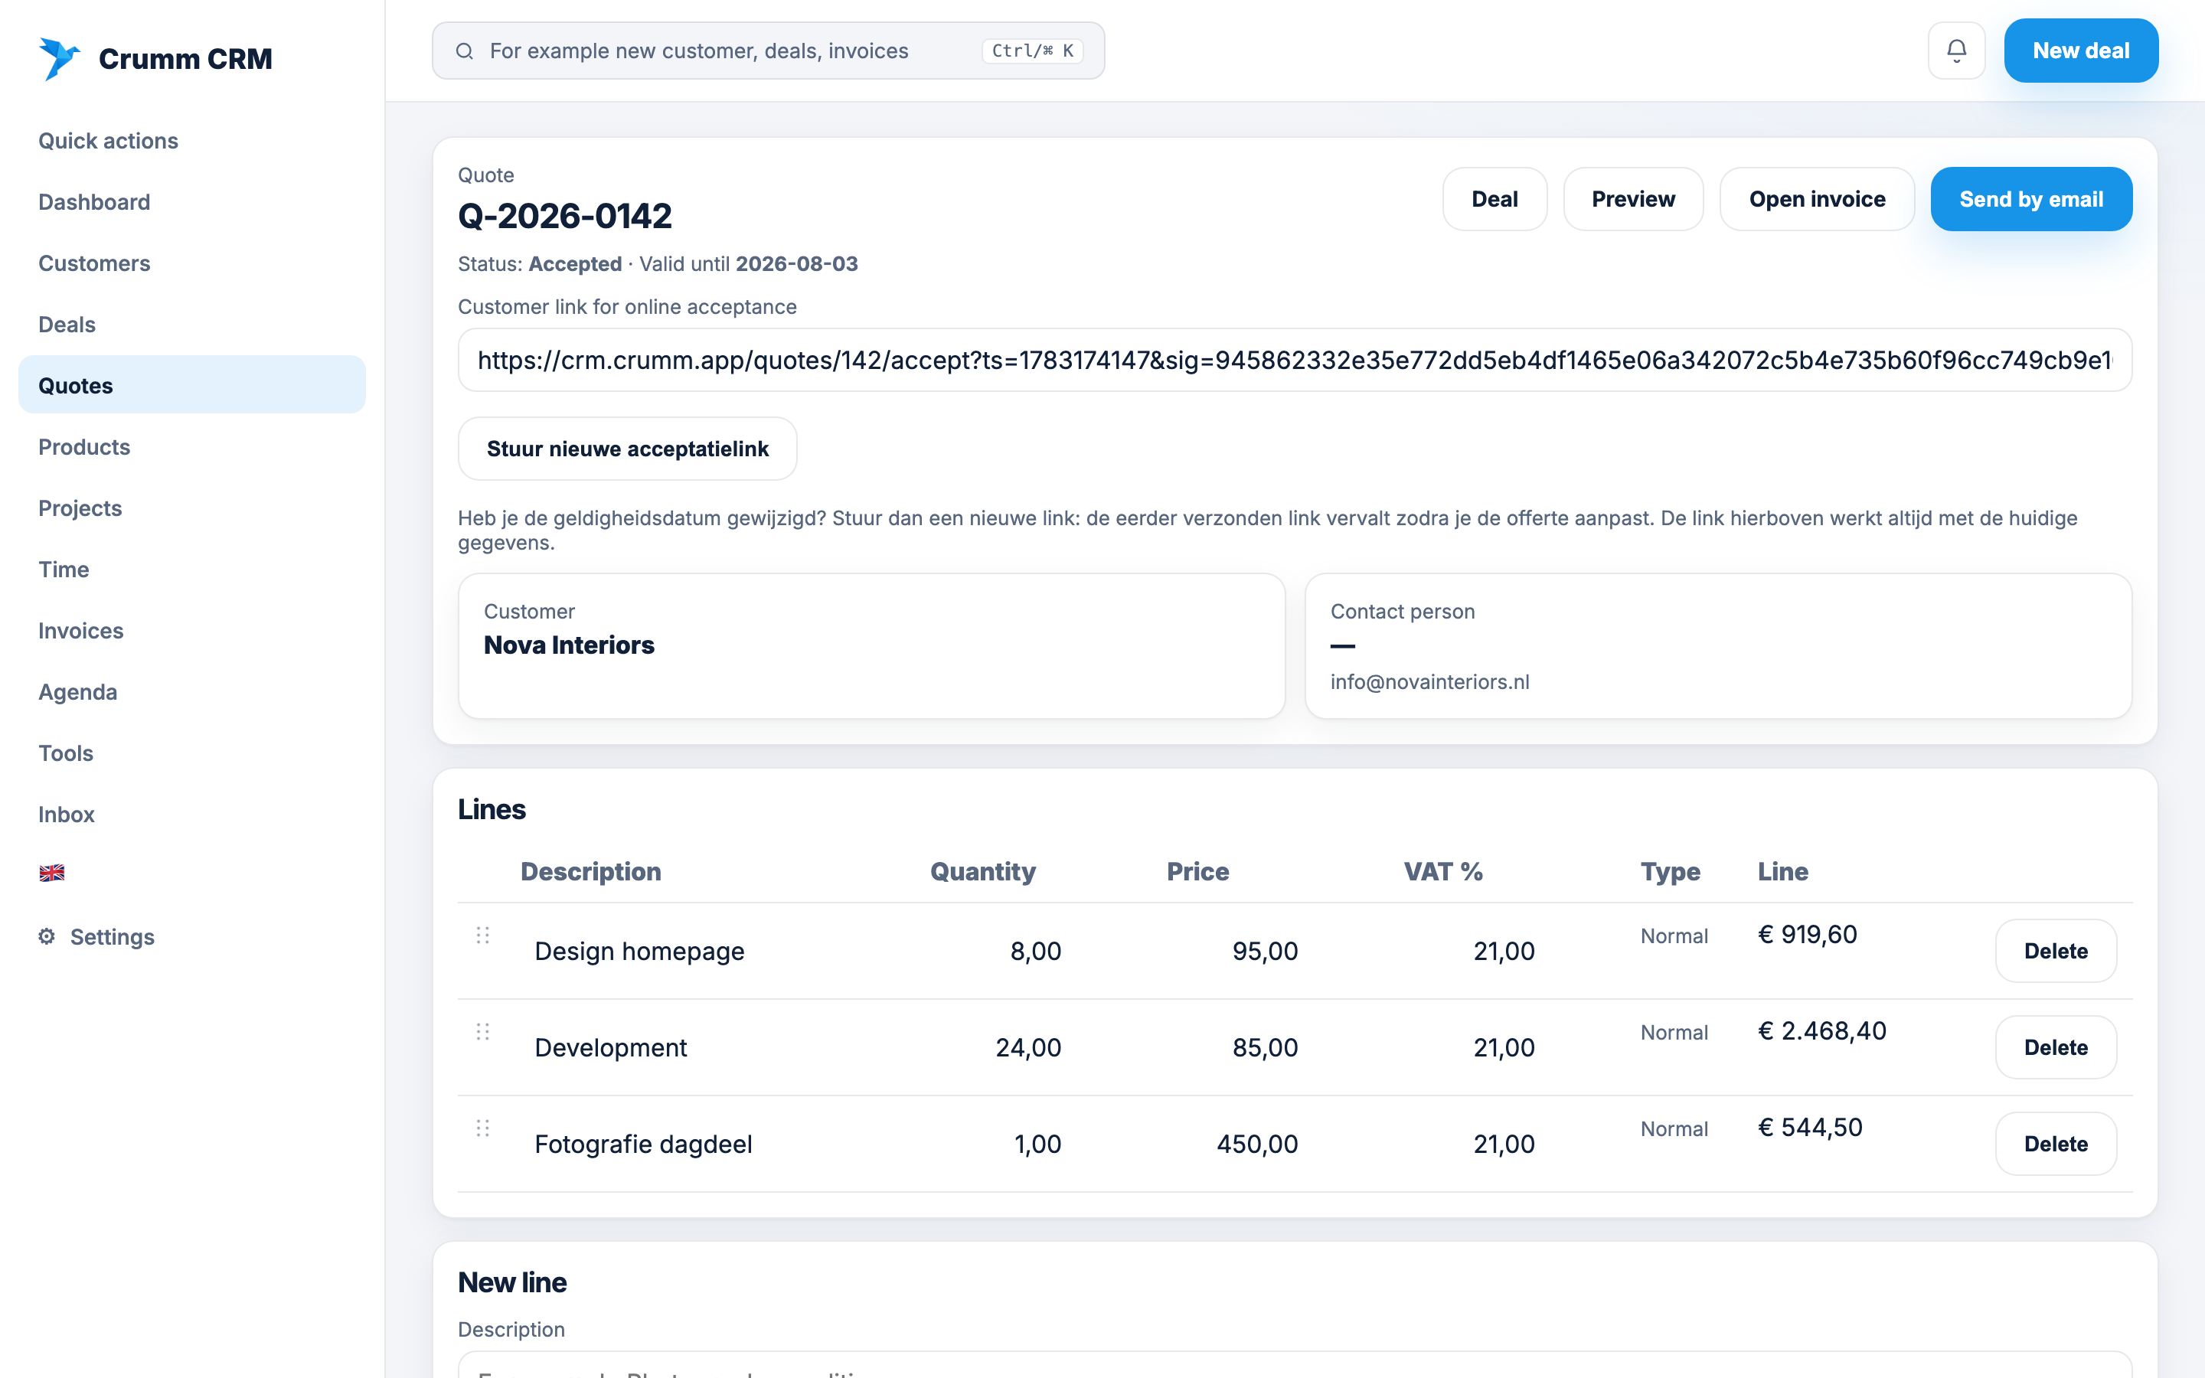Open the notifications bell
The width and height of the screenshot is (2205, 1378).
pos(1956,50)
